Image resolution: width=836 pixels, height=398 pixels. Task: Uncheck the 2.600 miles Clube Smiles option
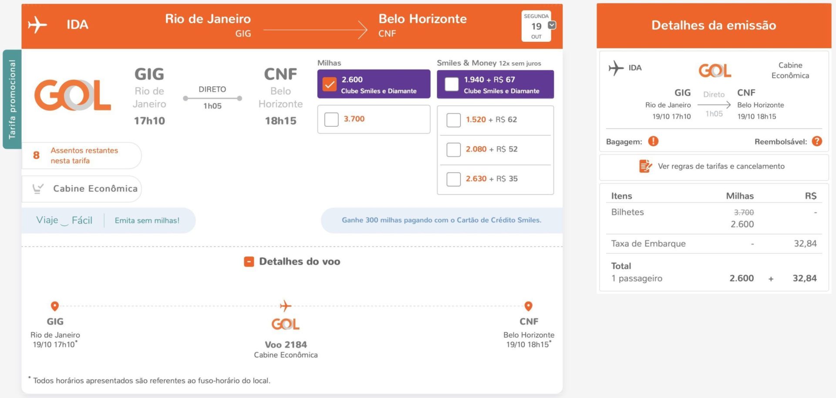coord(330,84)
